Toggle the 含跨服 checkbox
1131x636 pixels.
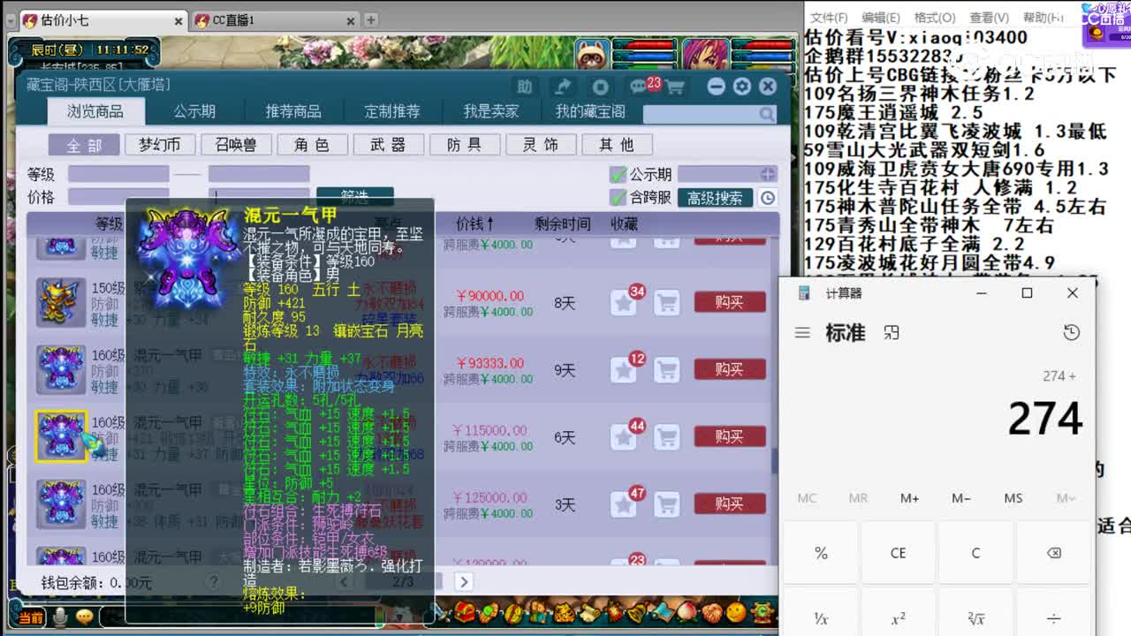(x=619, y=198)
